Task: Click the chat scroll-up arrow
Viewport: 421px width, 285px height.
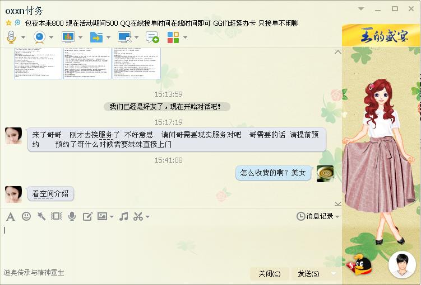Action: coord(338,51)
